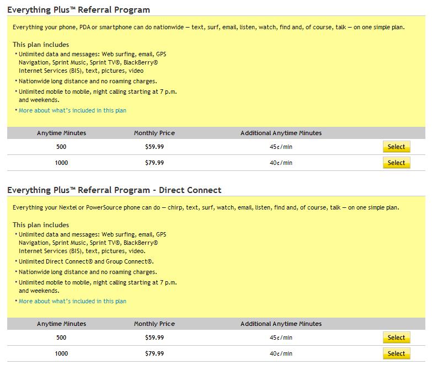Click 45¢/min rate in the first Referral Program table
432x370 pixels.
coord(281,147)
